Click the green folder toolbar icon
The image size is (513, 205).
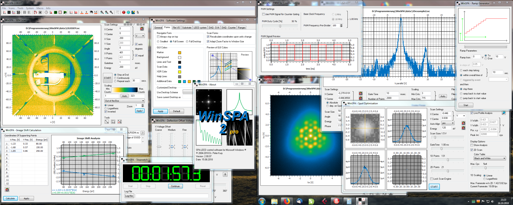[65, 12]
